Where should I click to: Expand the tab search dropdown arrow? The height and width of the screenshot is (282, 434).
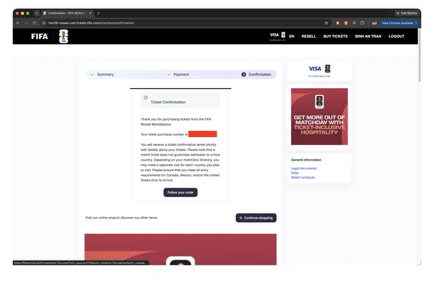pyautogui.click(x=36, y=13)
